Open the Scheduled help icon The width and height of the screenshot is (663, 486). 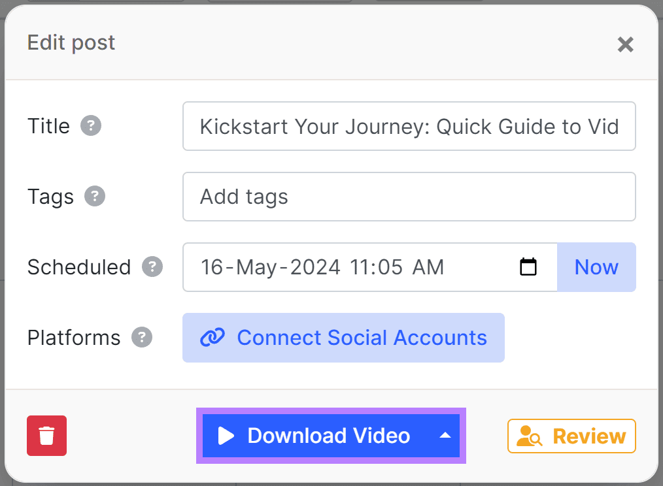coord(152,267)
